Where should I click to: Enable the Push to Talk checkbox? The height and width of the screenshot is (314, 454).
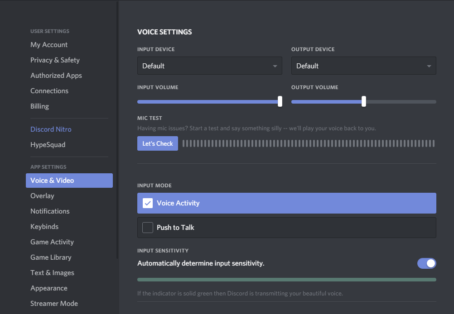point(148,228)
